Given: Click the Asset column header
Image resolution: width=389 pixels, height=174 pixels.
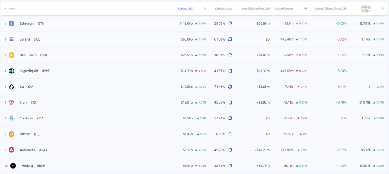Looking at the screenshot, I should (x=11, y=9).
